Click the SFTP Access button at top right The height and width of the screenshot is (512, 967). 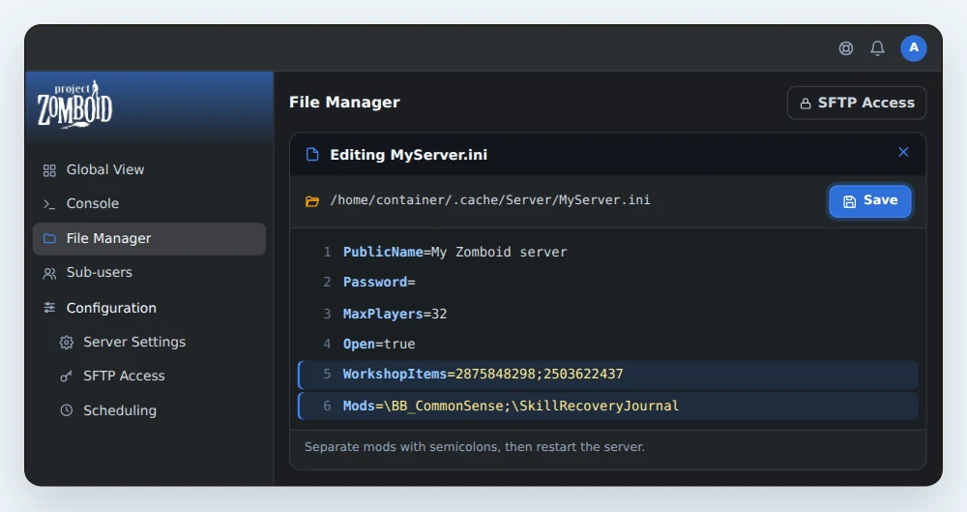857,103
